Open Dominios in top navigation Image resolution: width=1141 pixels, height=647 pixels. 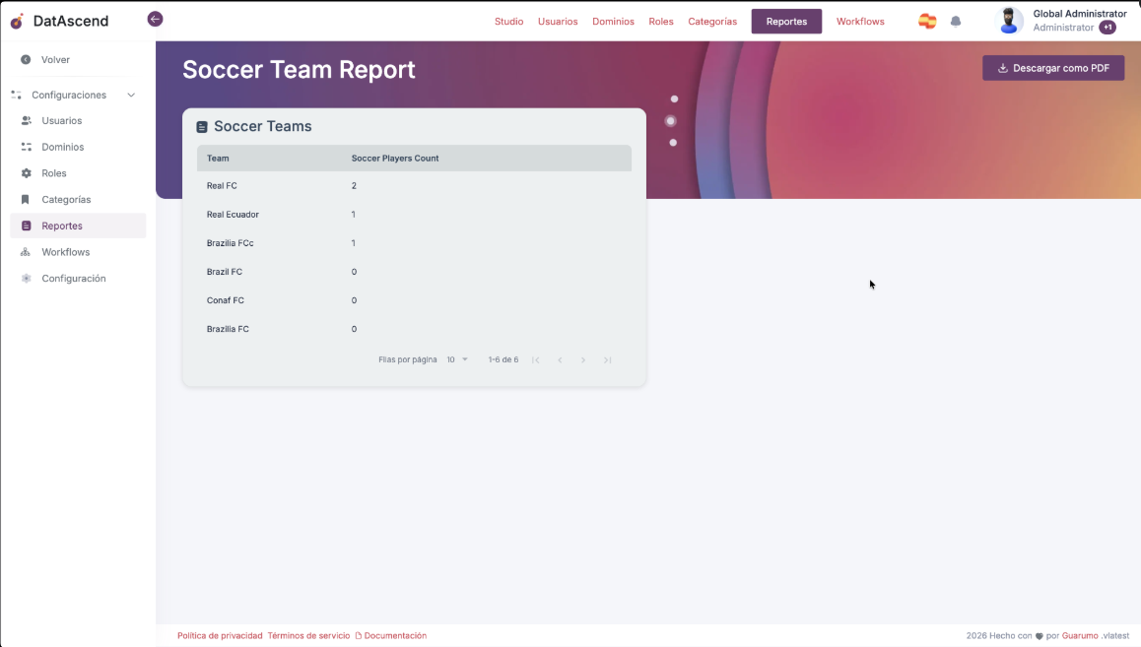613,21
